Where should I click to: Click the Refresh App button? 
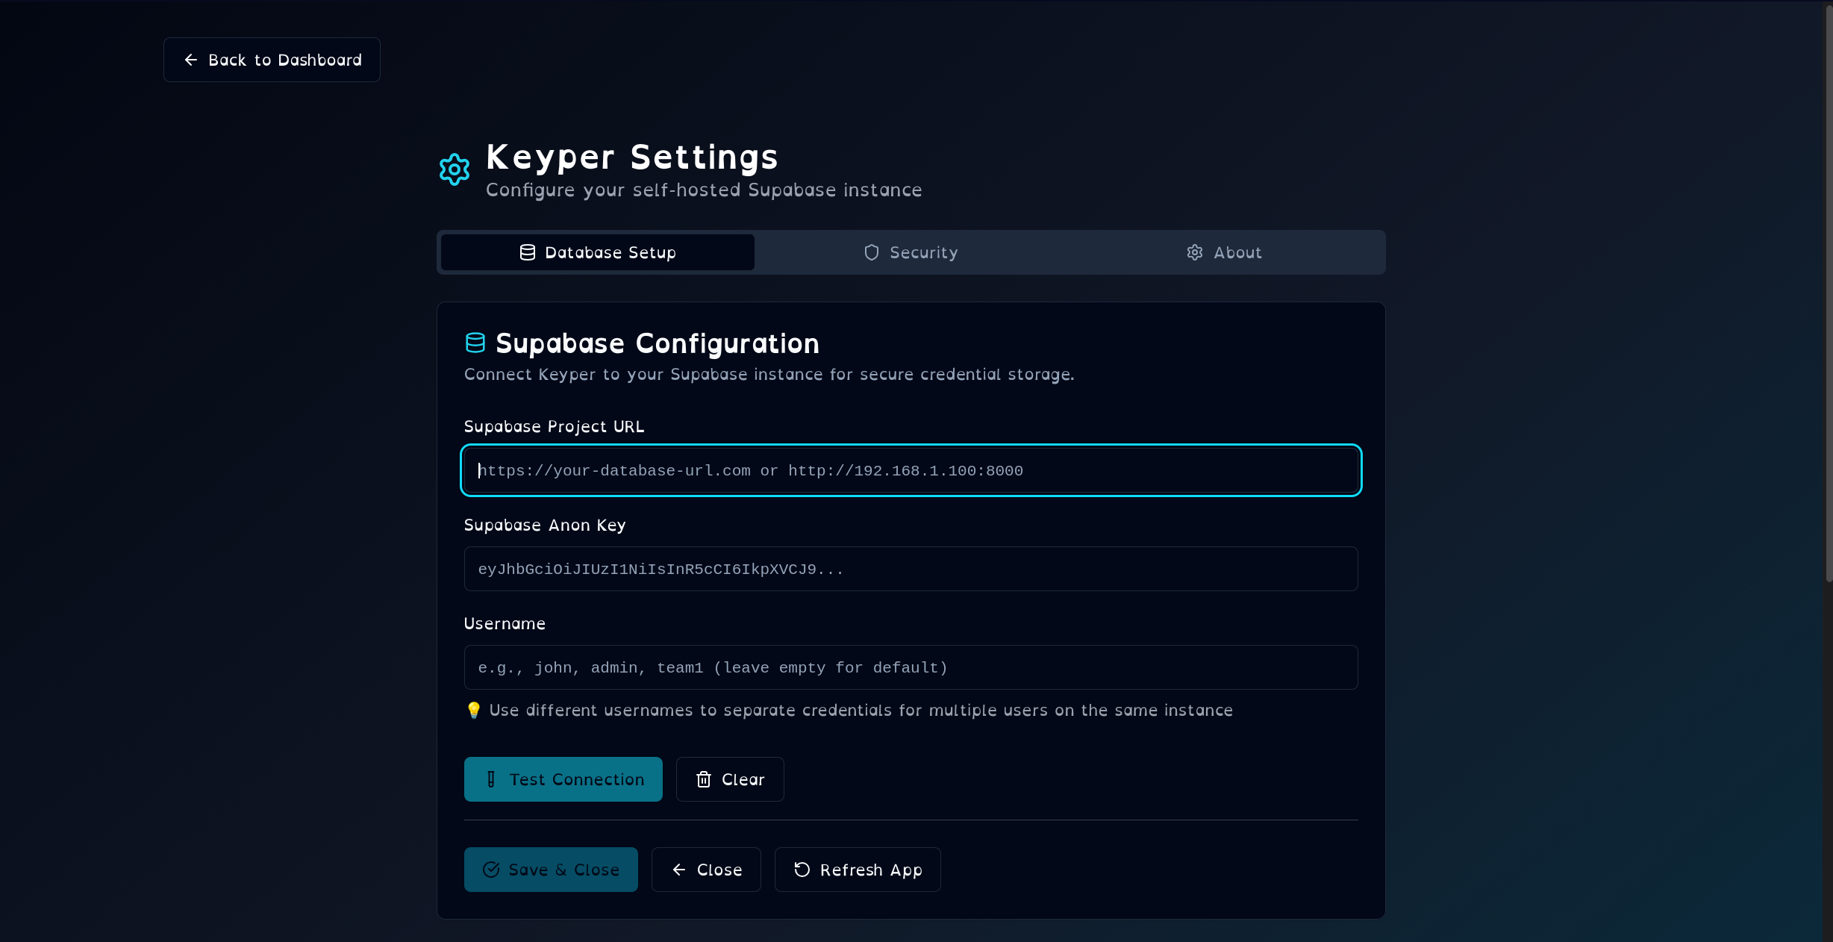(x=857, y=870)
